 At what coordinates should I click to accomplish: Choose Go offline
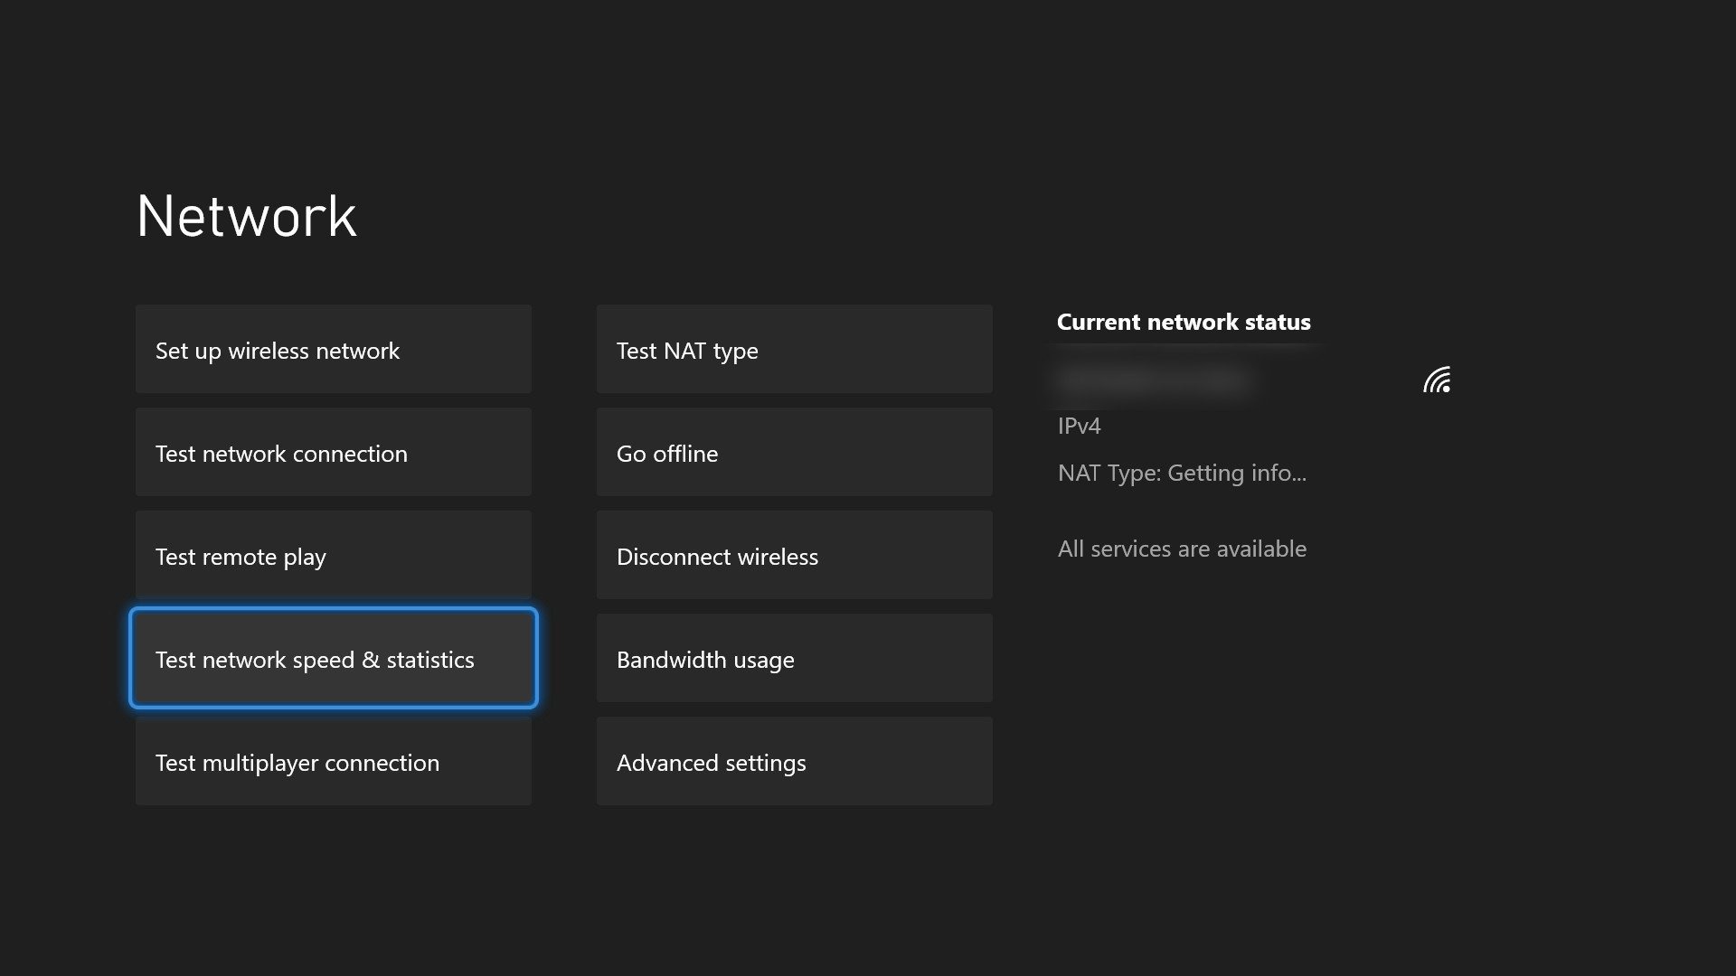[794, 453]
